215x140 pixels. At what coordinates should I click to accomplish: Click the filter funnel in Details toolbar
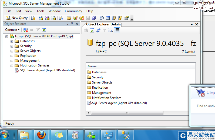[105, 30]
